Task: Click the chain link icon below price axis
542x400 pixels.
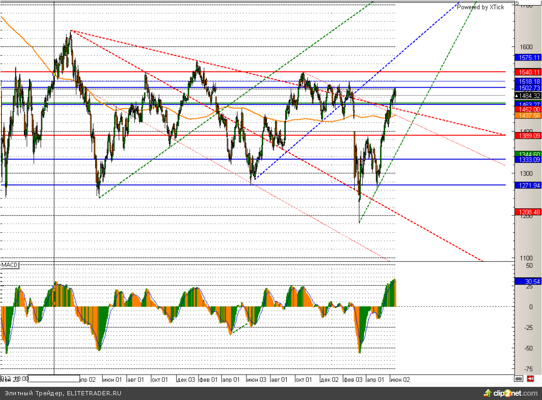Action: 518,379
